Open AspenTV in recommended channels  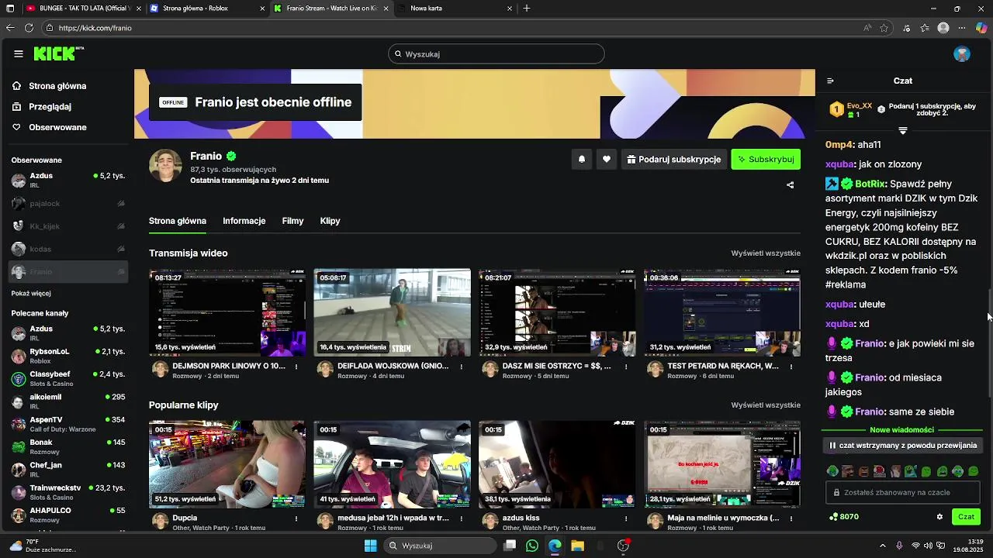pos(68,424)
